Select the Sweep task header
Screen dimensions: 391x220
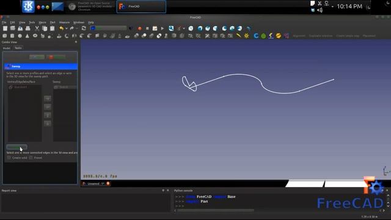click(41, 67)
